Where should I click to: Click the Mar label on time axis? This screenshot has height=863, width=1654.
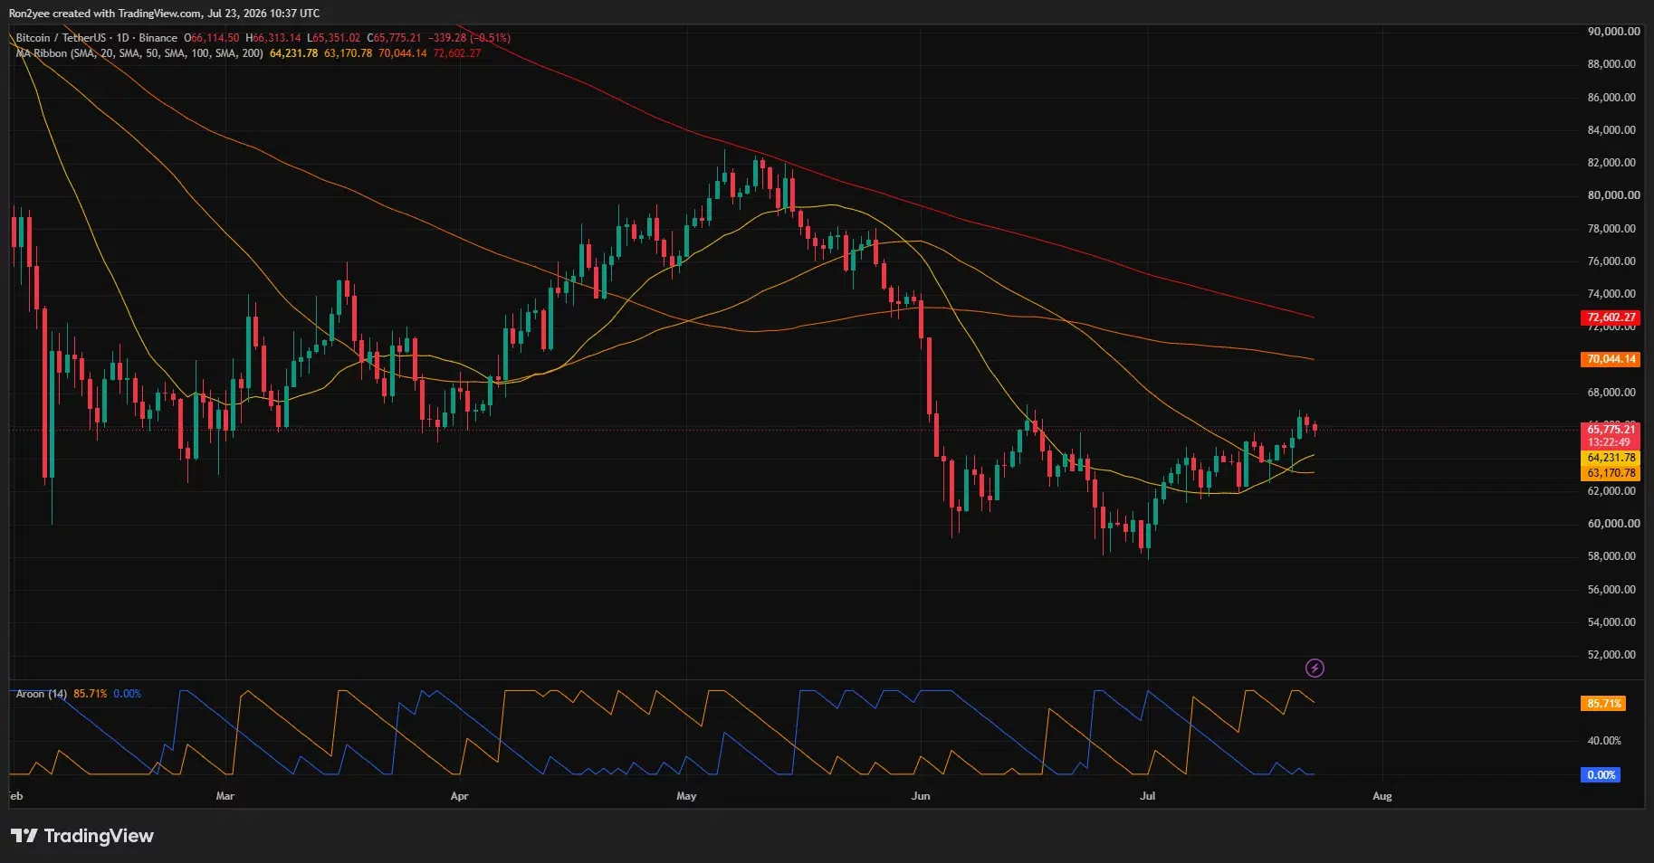225,796
